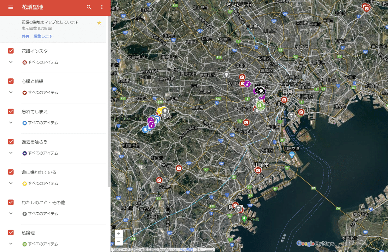This screenshot has width=388, height=252.
Task: Click the 花譜インスタ layer title
Action: pos(35,51)
